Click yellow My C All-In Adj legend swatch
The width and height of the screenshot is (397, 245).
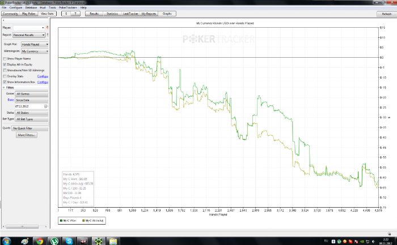pyautogui.click(x=83, y=221)
